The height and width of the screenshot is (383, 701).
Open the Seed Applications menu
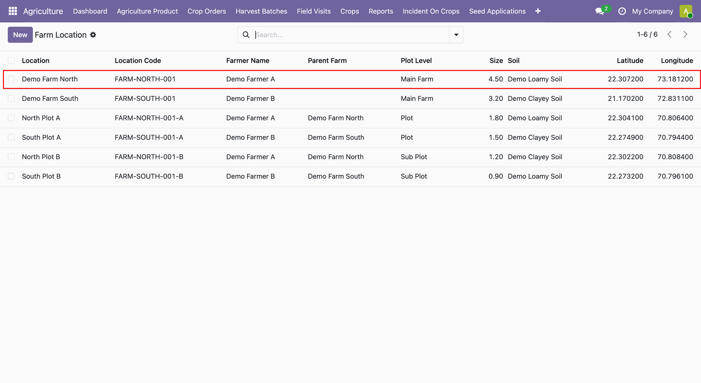coord(497,11)
